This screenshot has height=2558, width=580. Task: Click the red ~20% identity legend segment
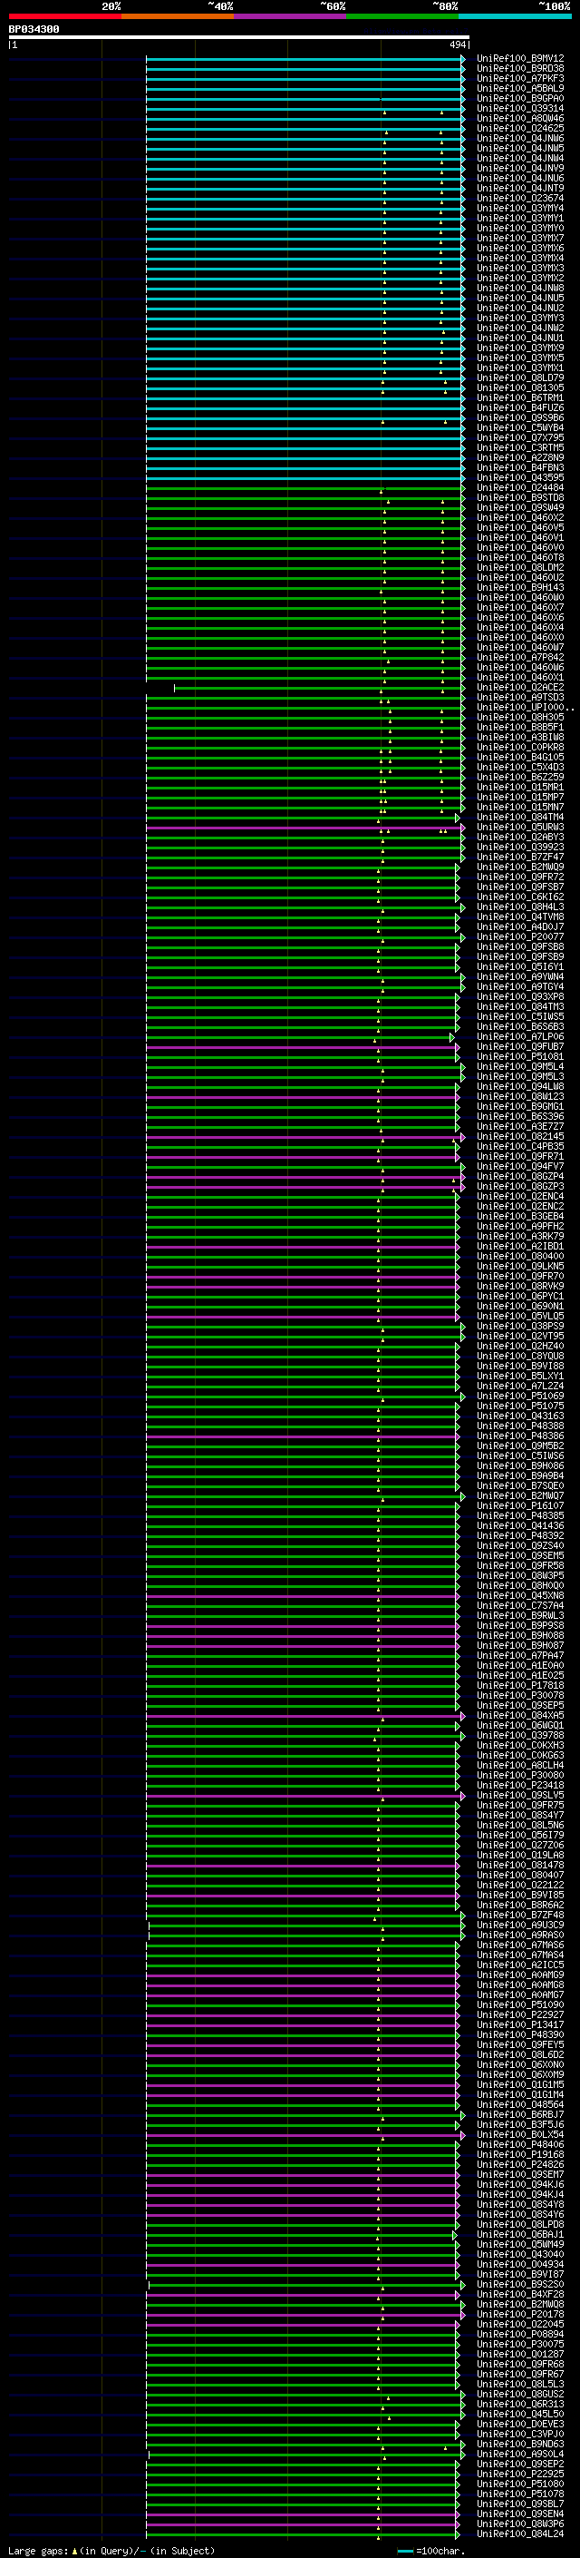pyautogui.click(x=64, y=16)
